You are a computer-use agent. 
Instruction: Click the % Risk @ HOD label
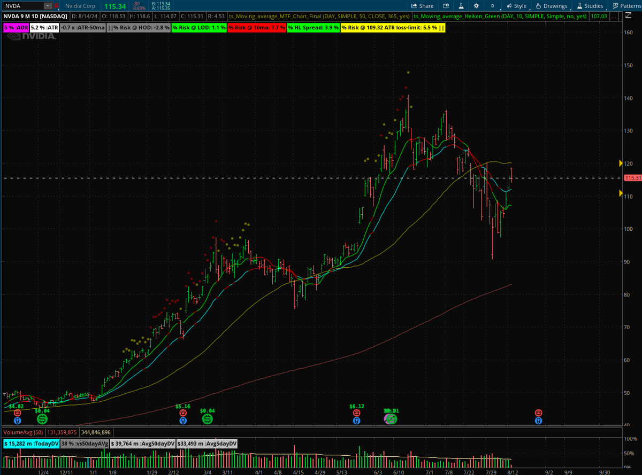[139, 27]
